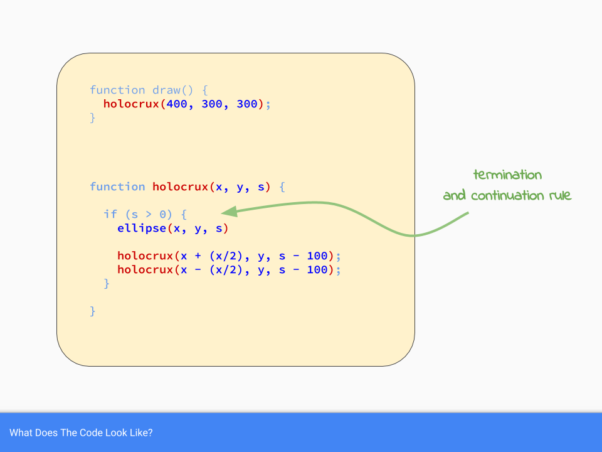The width and height of the screenshot is (602, 452).
Task: Select the 'termination' annotation text
Action: click(x=507, y=175)
